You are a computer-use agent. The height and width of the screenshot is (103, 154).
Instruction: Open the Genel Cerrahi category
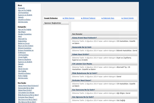(23, 69)
